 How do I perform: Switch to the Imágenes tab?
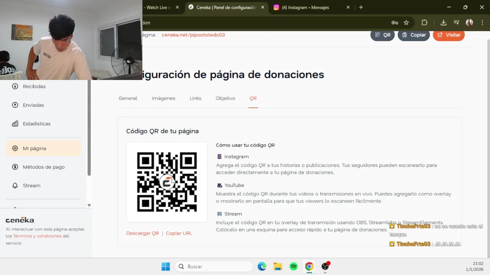[x=163, y=98]
